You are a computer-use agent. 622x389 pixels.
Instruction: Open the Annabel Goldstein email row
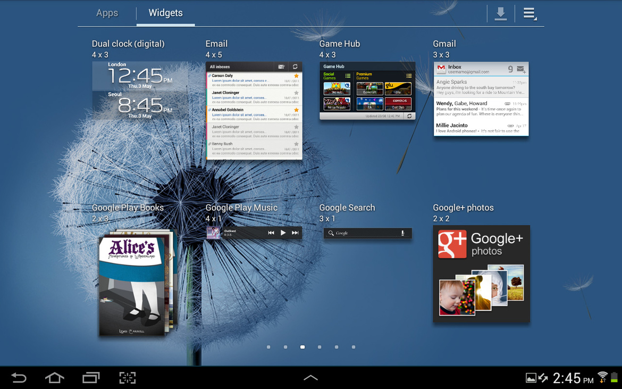click(254, 114)
